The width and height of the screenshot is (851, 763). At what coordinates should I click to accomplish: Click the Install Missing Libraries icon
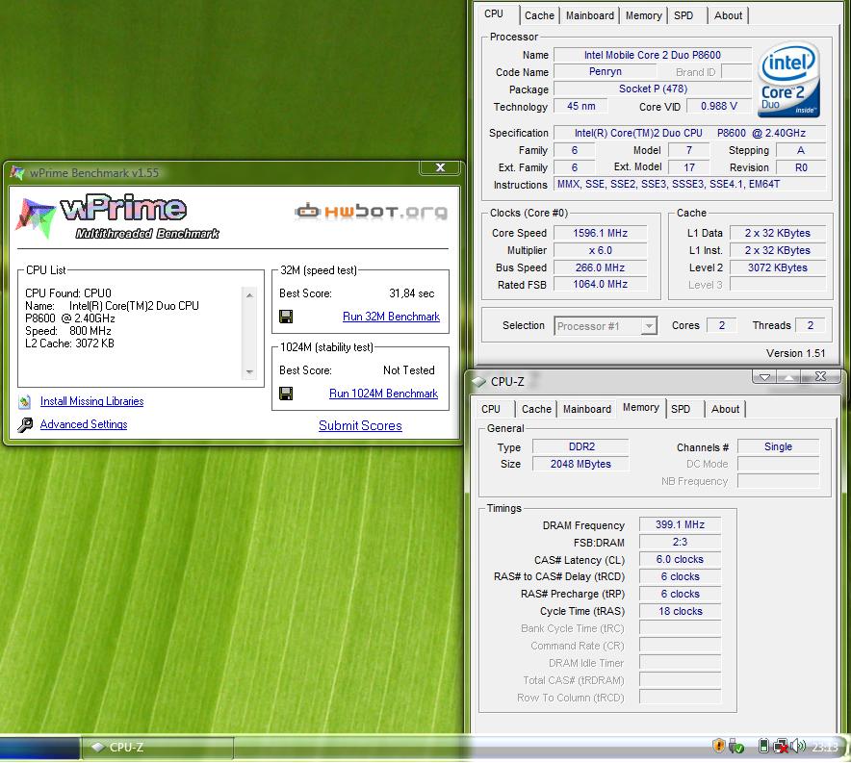(x=24, y=402)
